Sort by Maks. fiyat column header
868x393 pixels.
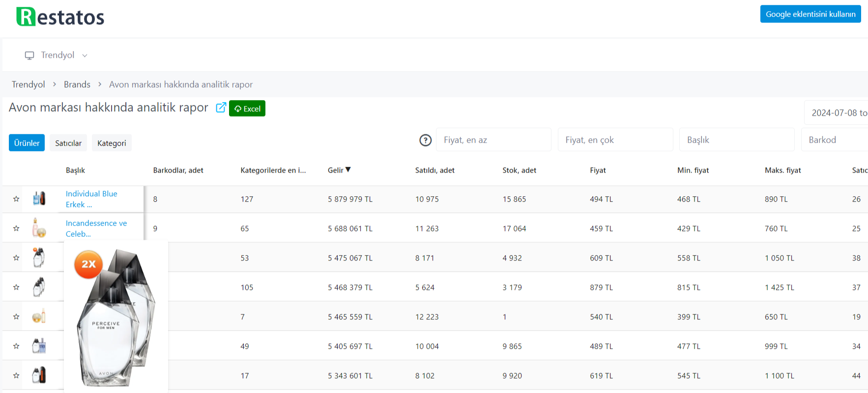coord(782,170)
